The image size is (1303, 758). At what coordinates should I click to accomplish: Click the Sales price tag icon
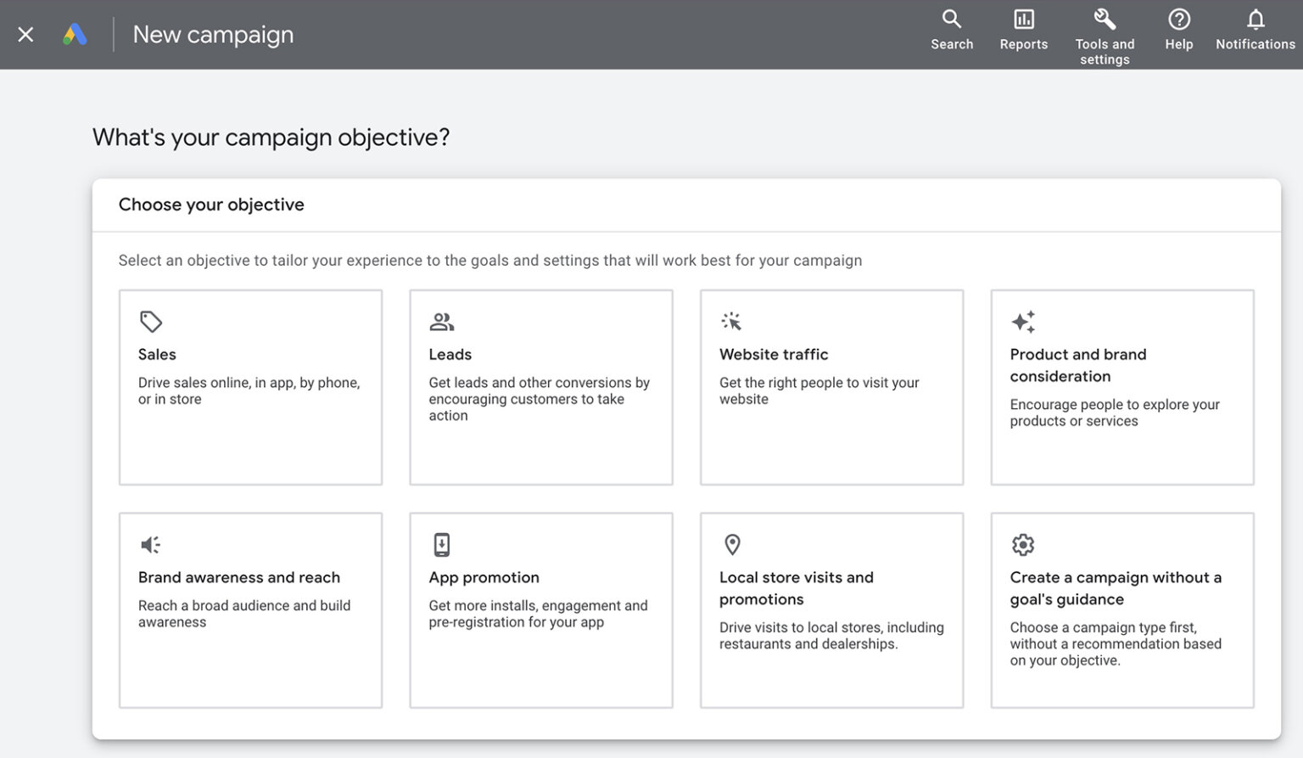(x=151, y=322)
